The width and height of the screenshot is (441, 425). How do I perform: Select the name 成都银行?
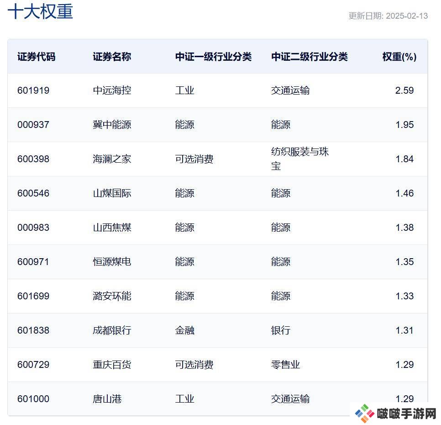click(112, 331)
